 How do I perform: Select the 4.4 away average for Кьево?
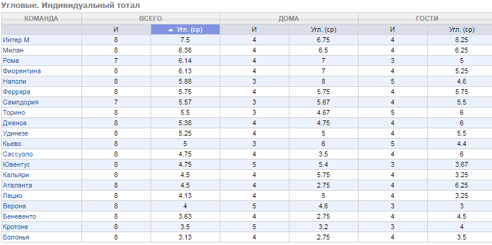click(461, 144)
